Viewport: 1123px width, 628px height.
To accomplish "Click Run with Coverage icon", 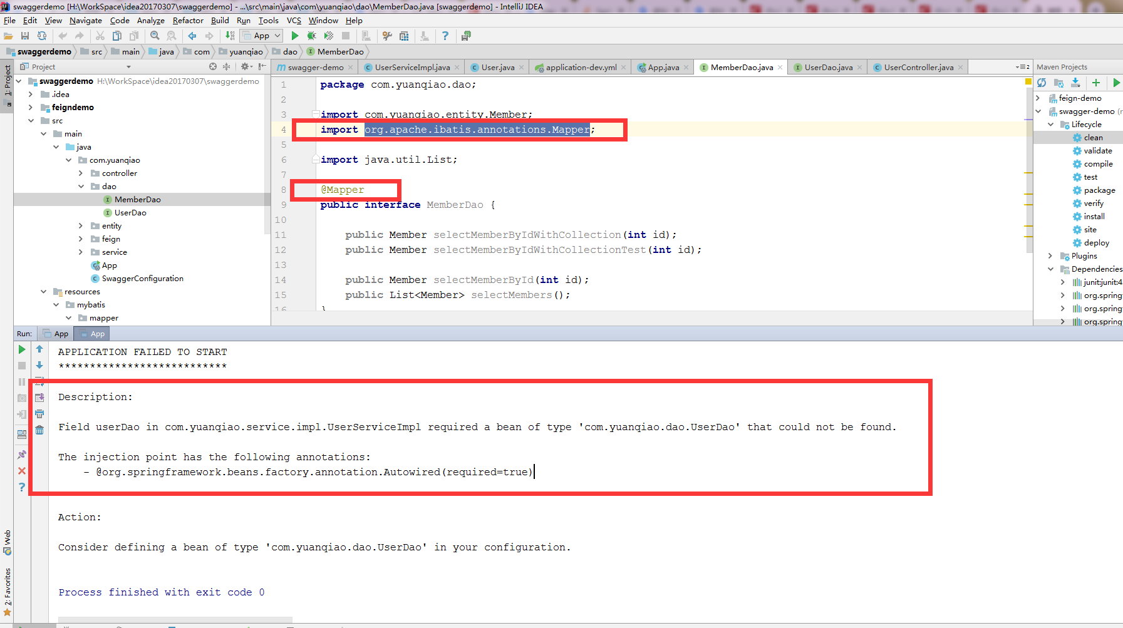I will (x=329, y=36).
